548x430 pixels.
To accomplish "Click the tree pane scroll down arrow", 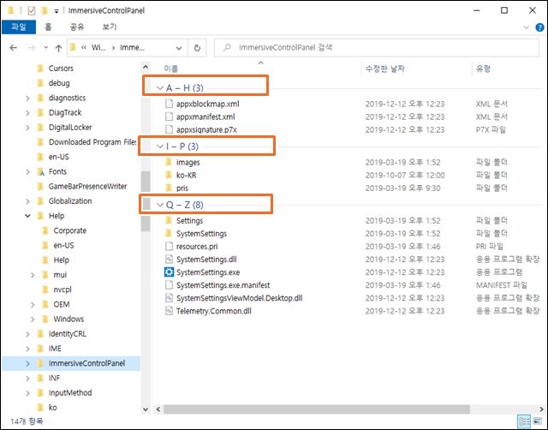I will pyautogui.click(x=146, y=409).
